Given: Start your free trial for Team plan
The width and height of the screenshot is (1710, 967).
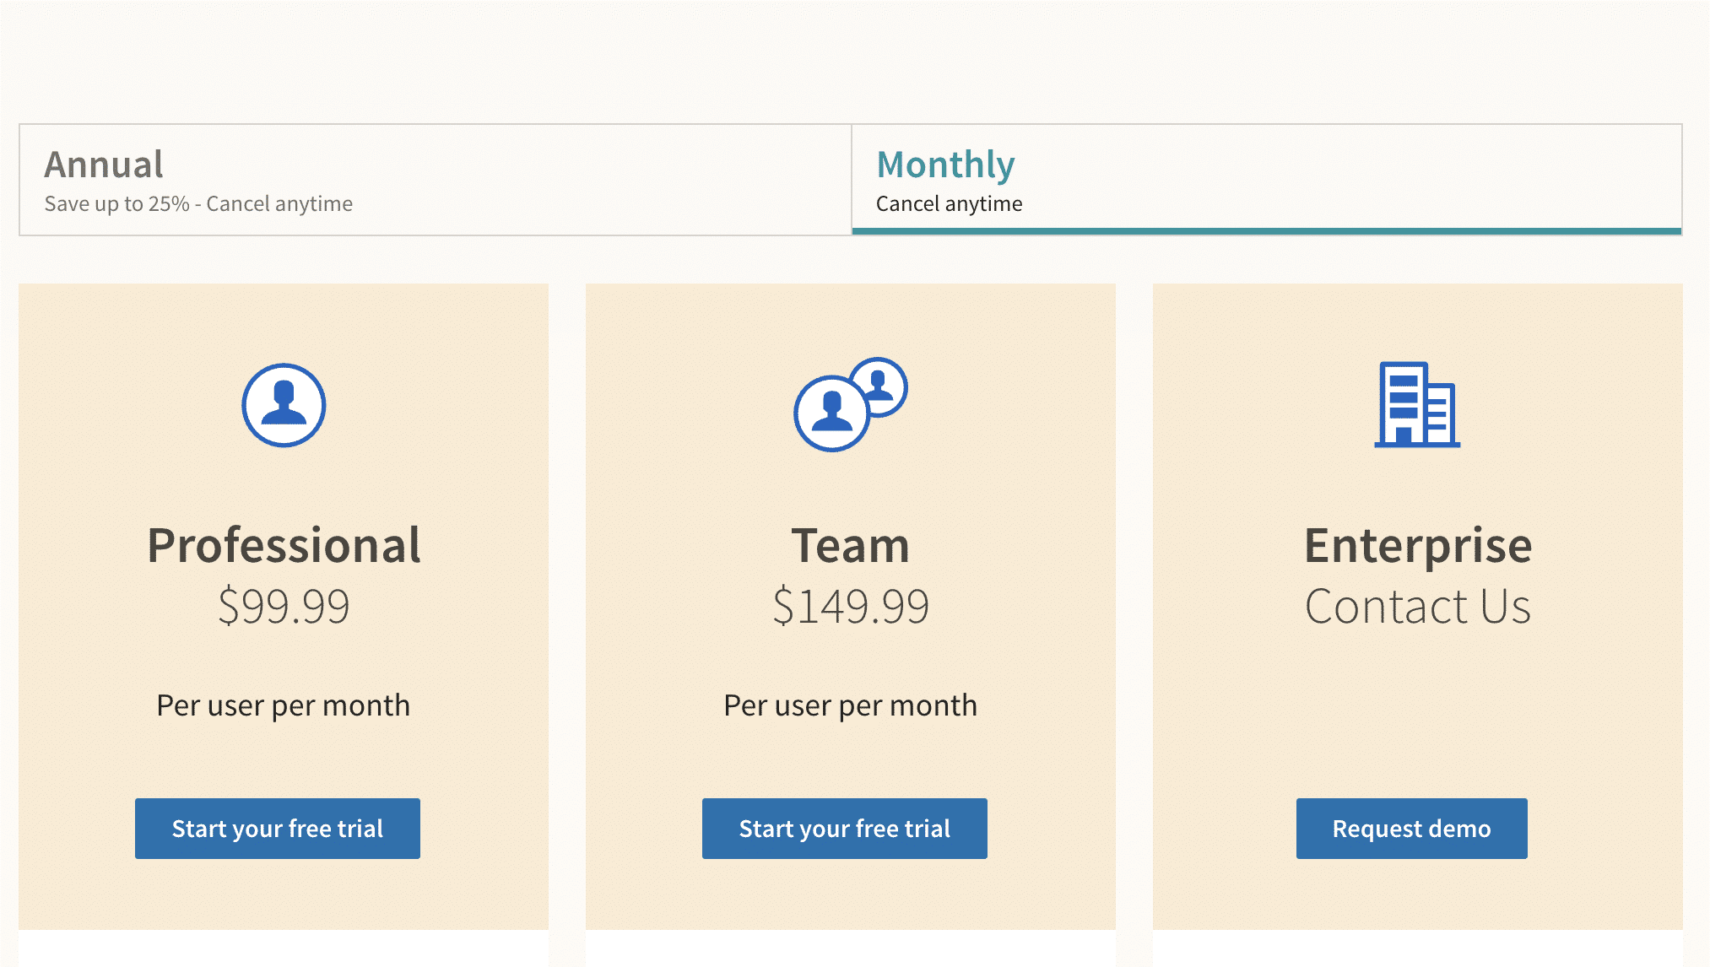Looking at the screenshot, I should click(x=844, y=828).
